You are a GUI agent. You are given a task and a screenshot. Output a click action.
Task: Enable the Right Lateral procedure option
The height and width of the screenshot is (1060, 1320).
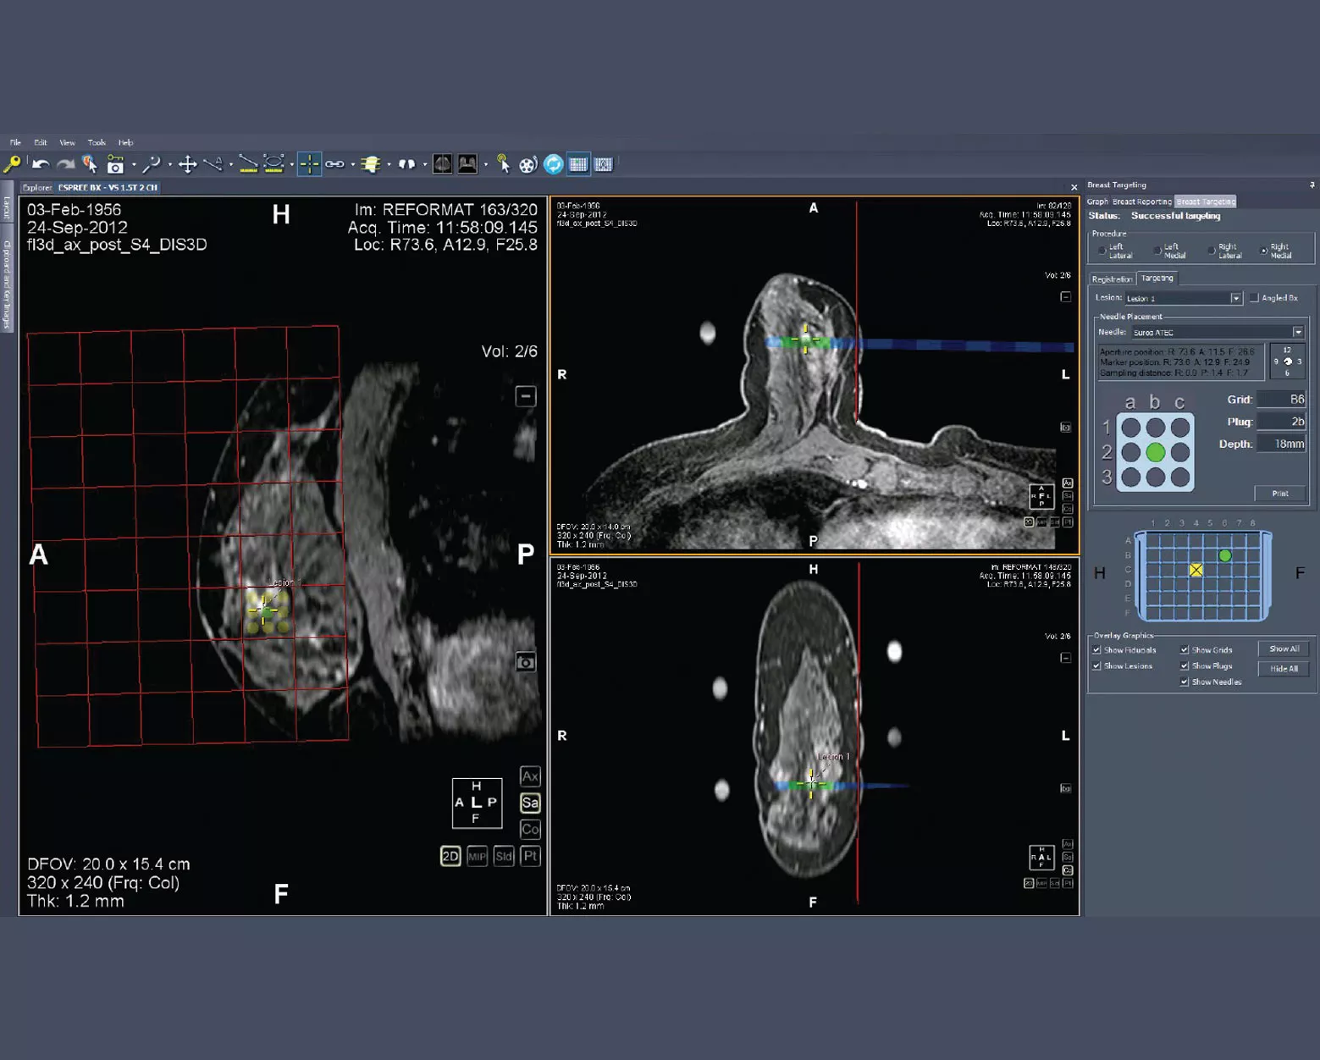(x=1212, y=251)
